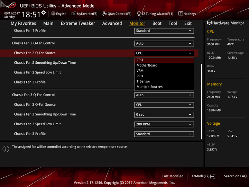The image size is (249, 187).
Task: Choose CPU option in source list
Action: coord(164,60)
